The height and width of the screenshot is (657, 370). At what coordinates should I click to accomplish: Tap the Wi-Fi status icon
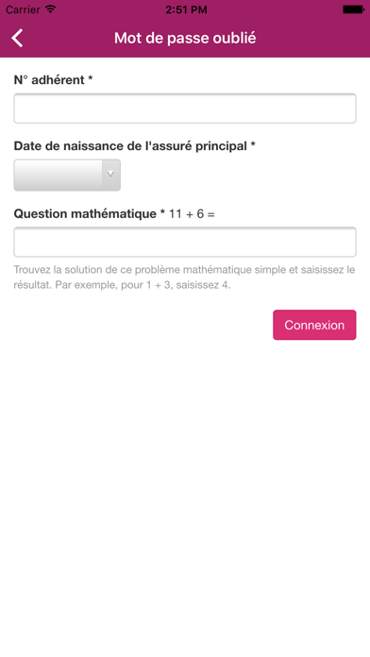coord(51,9)
